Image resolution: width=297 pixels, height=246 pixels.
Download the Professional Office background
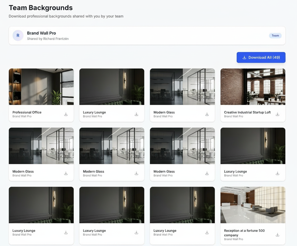tap(66, 114)
